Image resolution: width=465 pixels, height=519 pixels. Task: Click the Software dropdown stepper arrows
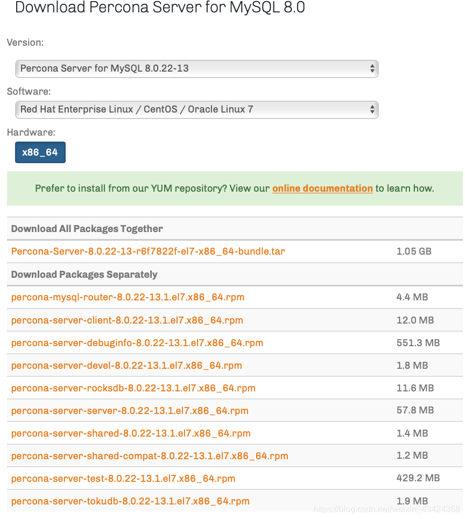(371, 109)
